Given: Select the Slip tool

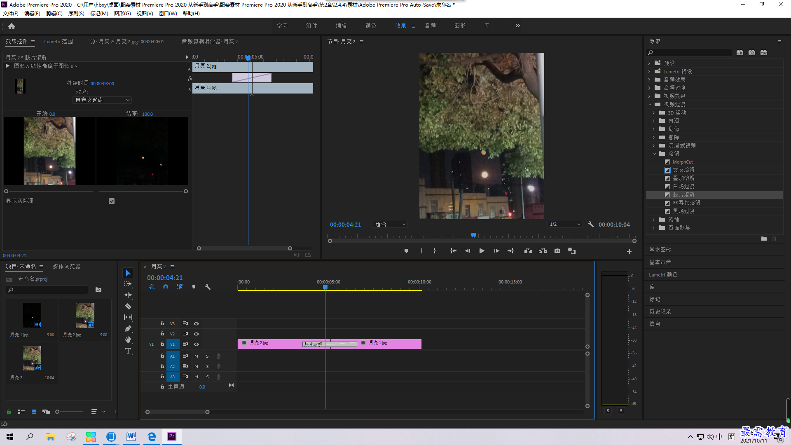Looking at the screenshot, I should tap(128, 317).
